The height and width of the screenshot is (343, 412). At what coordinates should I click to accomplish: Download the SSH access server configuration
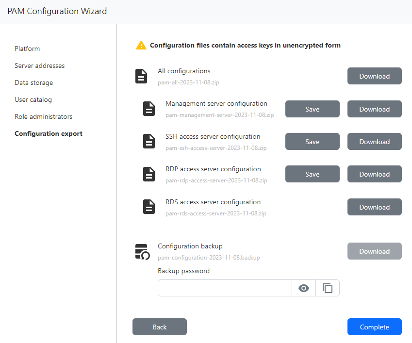(374, 142)
